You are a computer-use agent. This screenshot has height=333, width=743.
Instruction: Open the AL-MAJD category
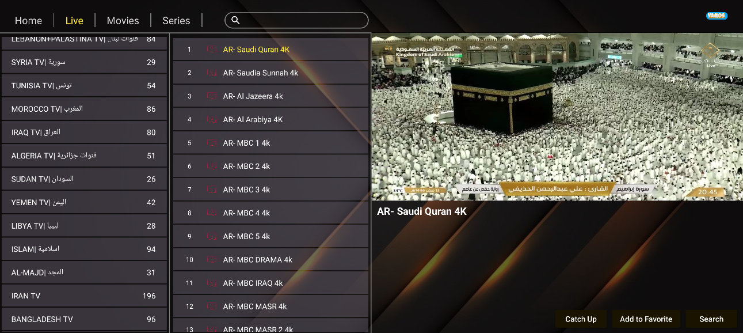coord(83,273)
